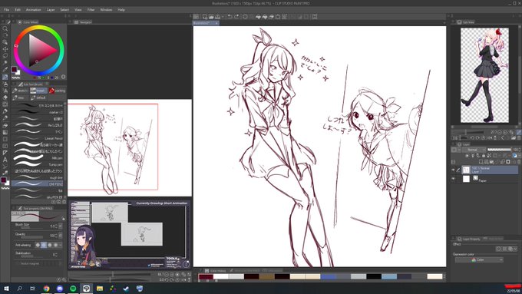Screen dimensions: 522x294
Task: Click the New document icon in command bar
Action: 204,16
